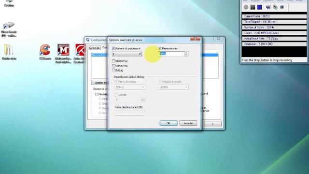Click the CamStudio Pause recording icon
The image size is (309, 174).
[253, 7]
